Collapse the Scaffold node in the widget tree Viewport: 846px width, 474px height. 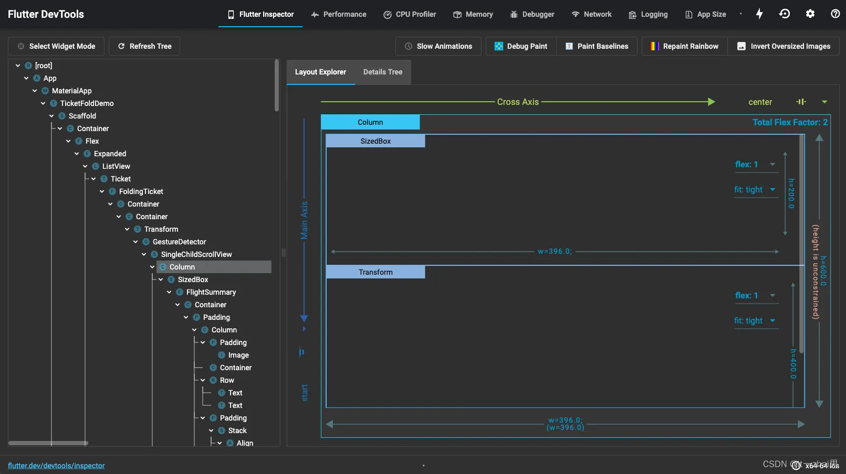pyautogui.click(x=51, y=116)
